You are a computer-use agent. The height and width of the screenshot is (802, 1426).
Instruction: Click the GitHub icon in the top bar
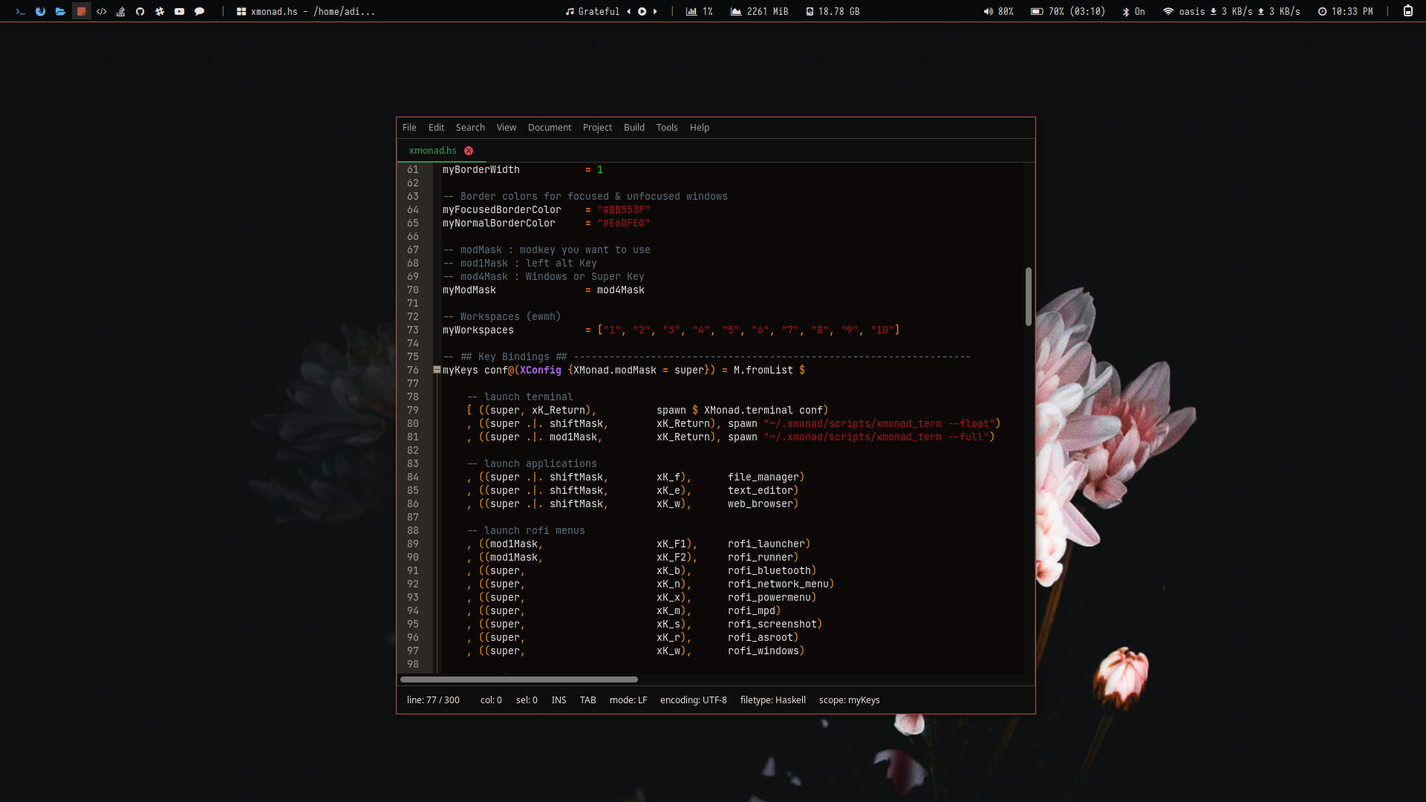coord(140,11)
